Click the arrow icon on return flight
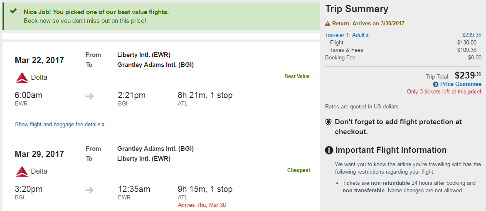486x211 pixels. (89, 190)
